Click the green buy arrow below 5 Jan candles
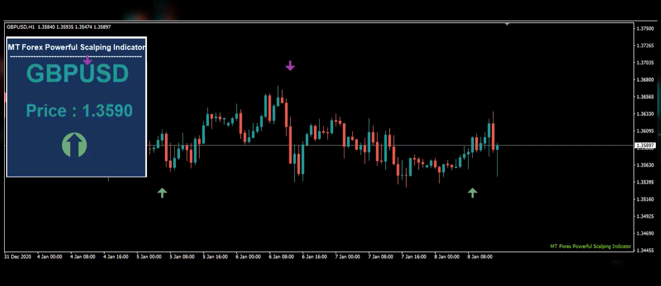This screenshot has width=661, height=286. pyautogui.click(x=162, y=193)
